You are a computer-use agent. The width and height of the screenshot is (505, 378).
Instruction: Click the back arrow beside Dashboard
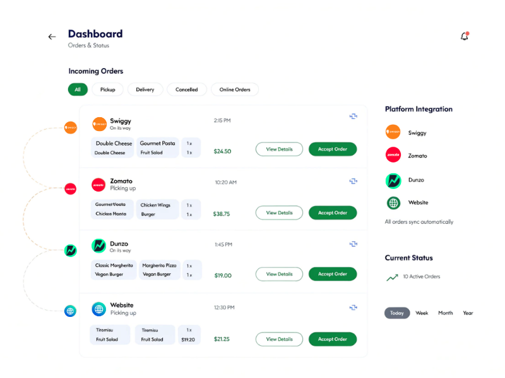point(52,37)
